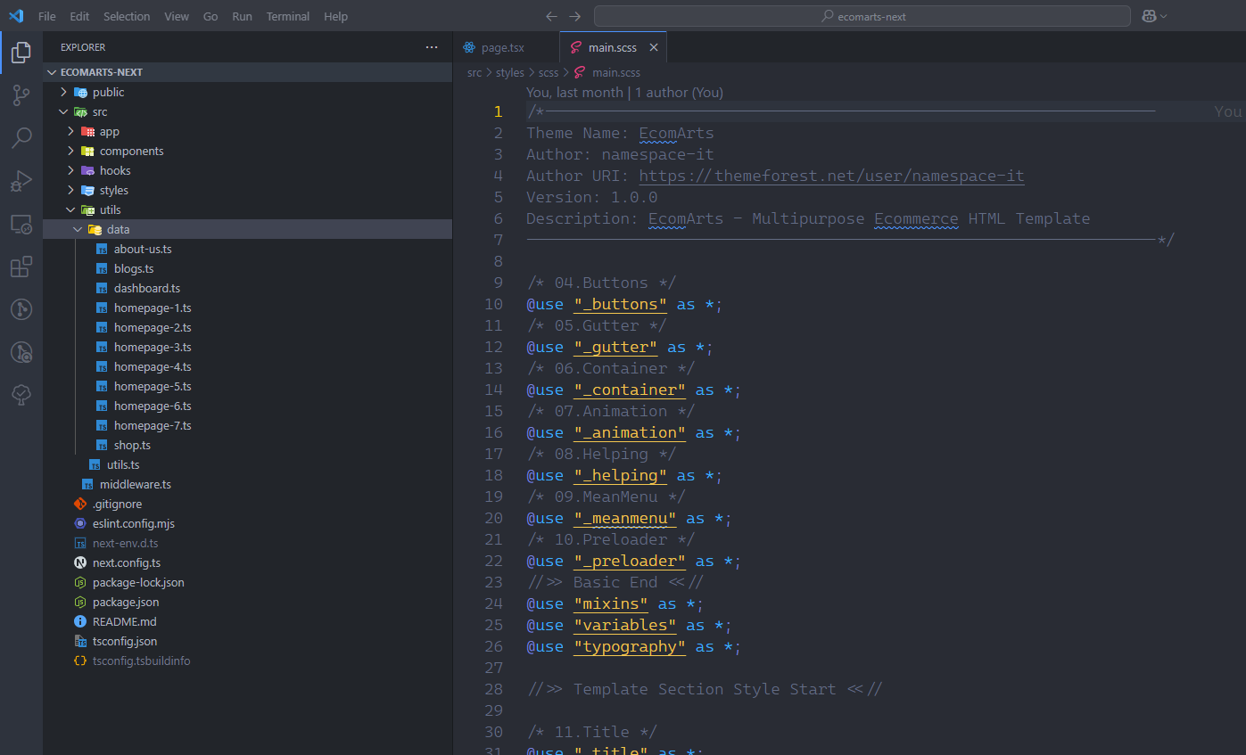The width and height of the screenshot is (1246, 755).
Task: Expand the public folder
Action: click(108, 92)
